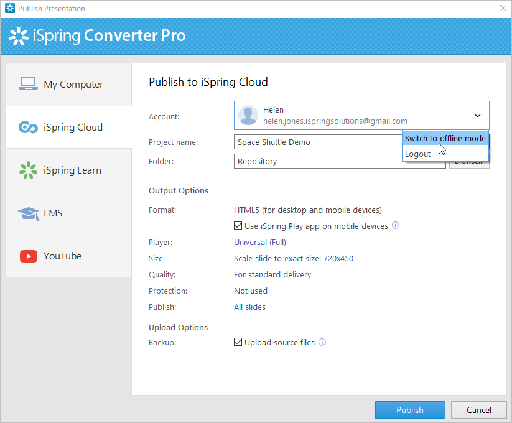Click Not used protection link
This screenshot has width=512, height=423.
251,291
